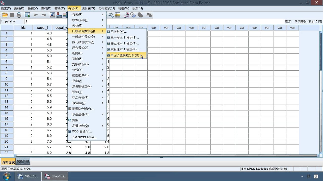This screenshot has height=181, width=323.
Task: Open the 資料(D) menu
Action: pyautogui.click(x=46, y=9)
